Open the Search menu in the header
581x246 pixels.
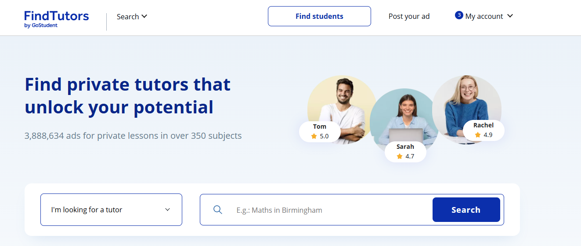click(x=128, y=17)
